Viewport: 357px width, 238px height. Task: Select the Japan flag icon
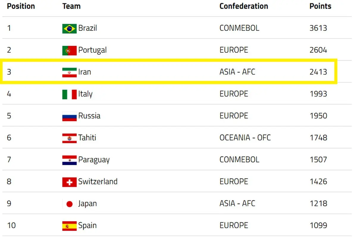click(69, 204)
